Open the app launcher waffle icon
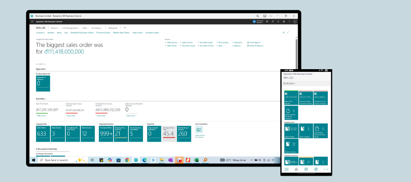The width and height of the screenshot is (411, 182). [32, 22]
